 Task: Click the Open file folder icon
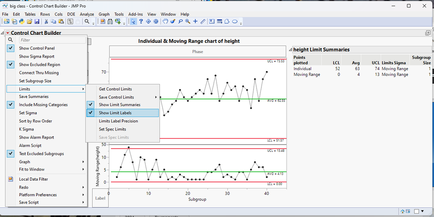click(x=29, y=22)
